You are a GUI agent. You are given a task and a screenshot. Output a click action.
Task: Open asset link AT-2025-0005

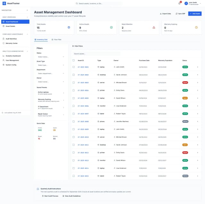[x=83, y=98]
